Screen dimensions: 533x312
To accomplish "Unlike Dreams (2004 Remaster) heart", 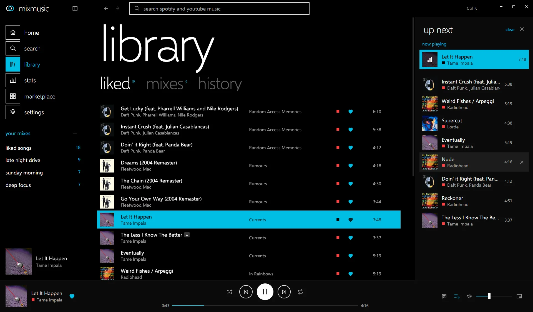I will tap(351, 166).
